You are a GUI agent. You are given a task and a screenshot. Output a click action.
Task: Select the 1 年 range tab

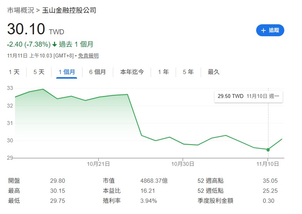163,72
